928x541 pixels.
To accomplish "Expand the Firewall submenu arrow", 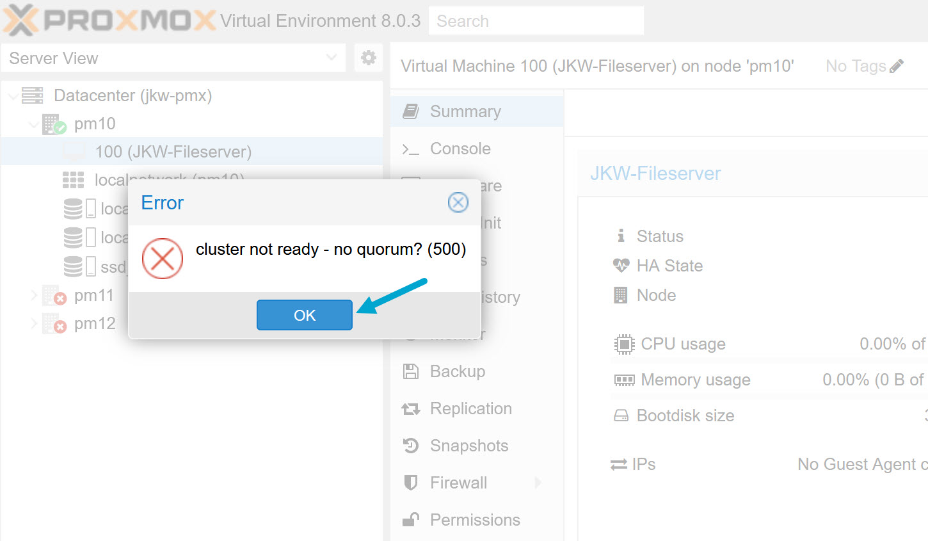I will [x=538, y=483].
